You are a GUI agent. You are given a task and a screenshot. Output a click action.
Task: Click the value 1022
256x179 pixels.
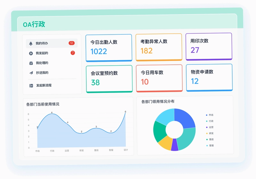(x=99, y=52)
